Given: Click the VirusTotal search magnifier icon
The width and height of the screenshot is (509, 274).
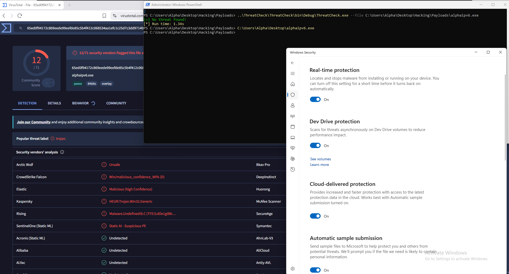Looking at the screenshot, I should click(21, 28).
